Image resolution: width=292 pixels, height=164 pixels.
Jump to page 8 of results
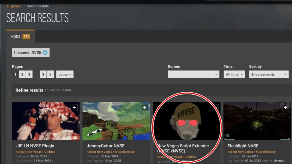pyautogui.click(x=43, y=75)
